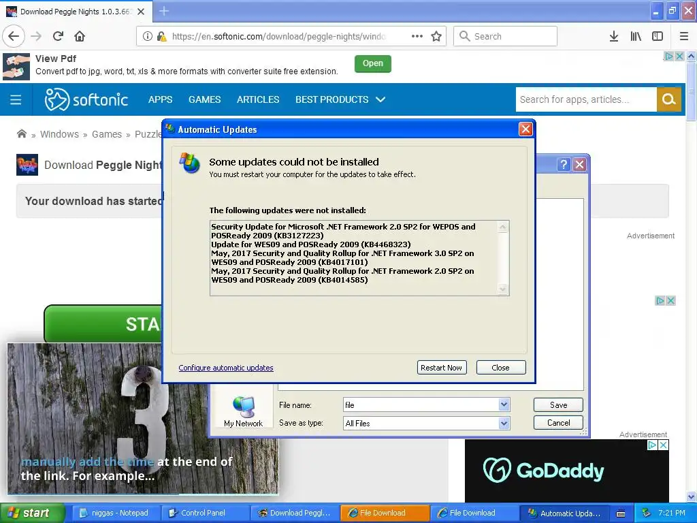Click the File name text field
This screenshot has height=523, width=697.
(421, 405)
